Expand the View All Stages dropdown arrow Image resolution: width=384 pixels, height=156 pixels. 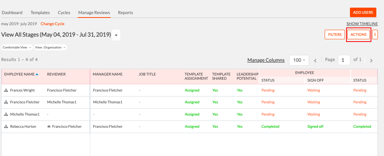pos(116,35)
